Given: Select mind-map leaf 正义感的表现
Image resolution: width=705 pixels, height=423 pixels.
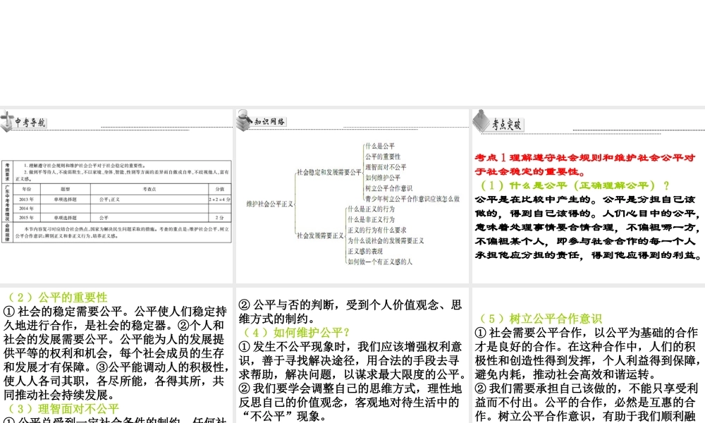Looking at the screenshot, I should (x=365, y=251).
